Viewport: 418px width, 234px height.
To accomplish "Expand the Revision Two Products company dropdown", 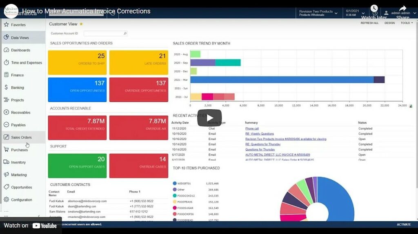I will 336,13.
